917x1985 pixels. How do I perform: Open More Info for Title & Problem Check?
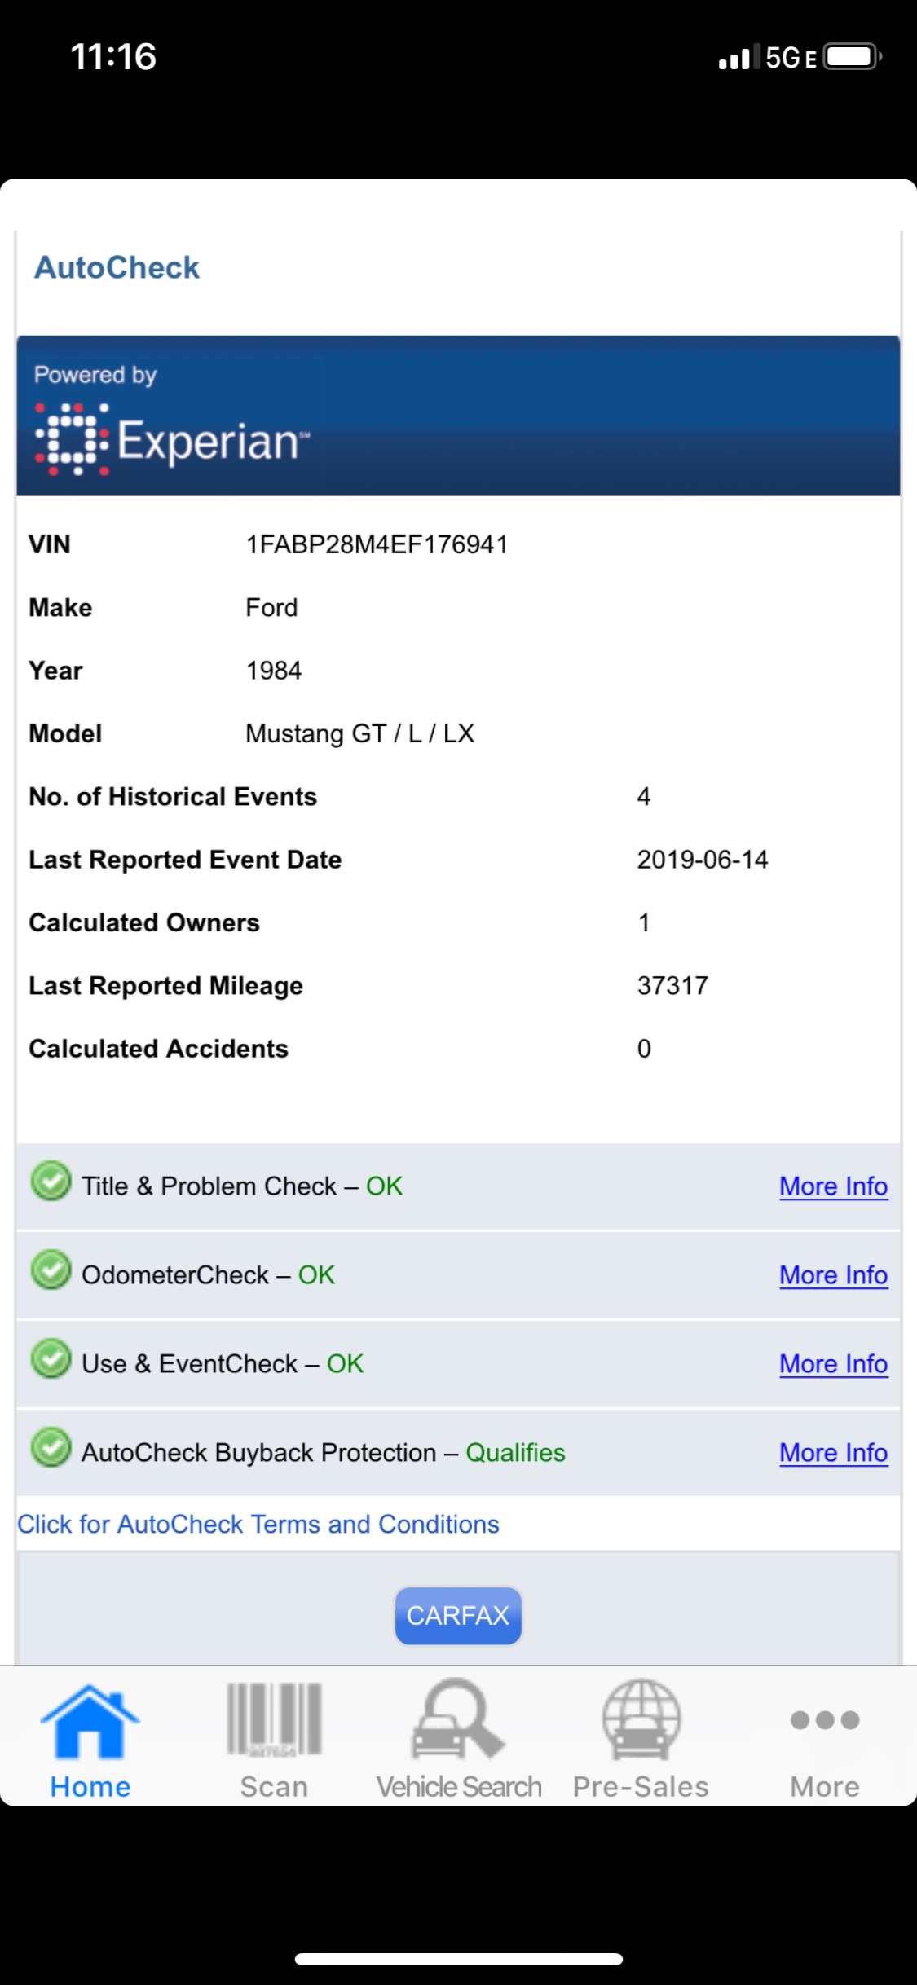(x=833, y=1186)
